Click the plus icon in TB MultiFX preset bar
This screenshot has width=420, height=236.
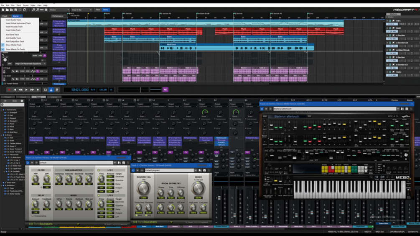click(36, 162)
